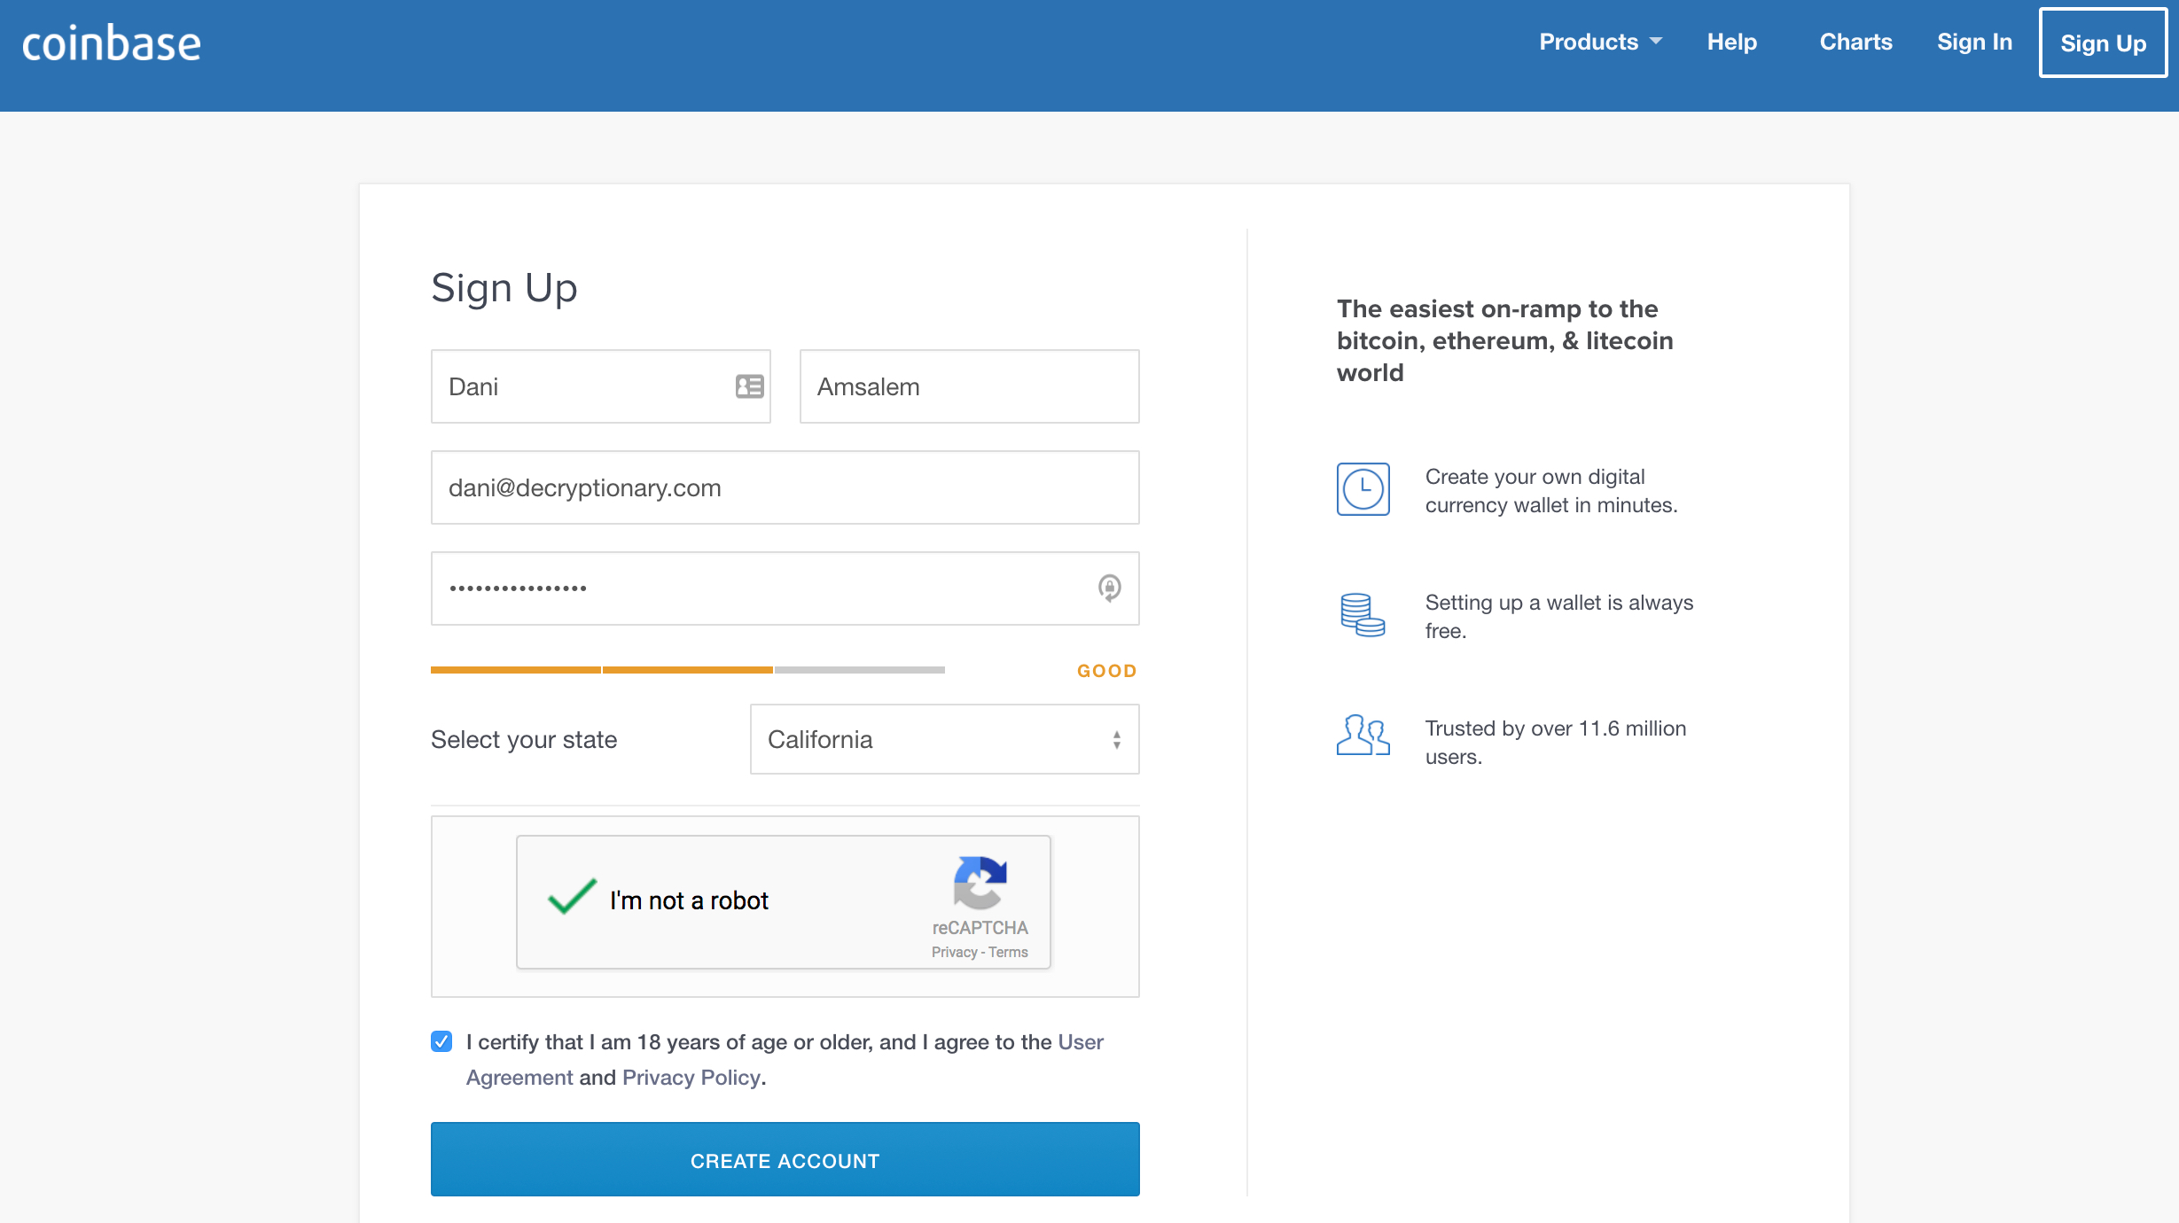Click the Products dropdown arrow in navbar
This screenshot has width=2179, height=1223.
click(1655, 41)
